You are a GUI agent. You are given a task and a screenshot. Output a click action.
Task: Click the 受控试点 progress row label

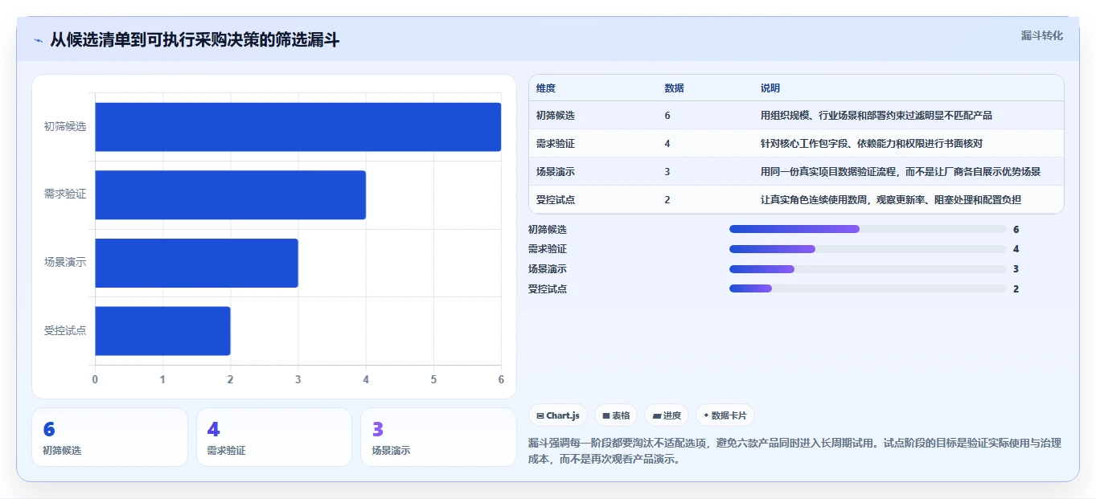[548, 289]
